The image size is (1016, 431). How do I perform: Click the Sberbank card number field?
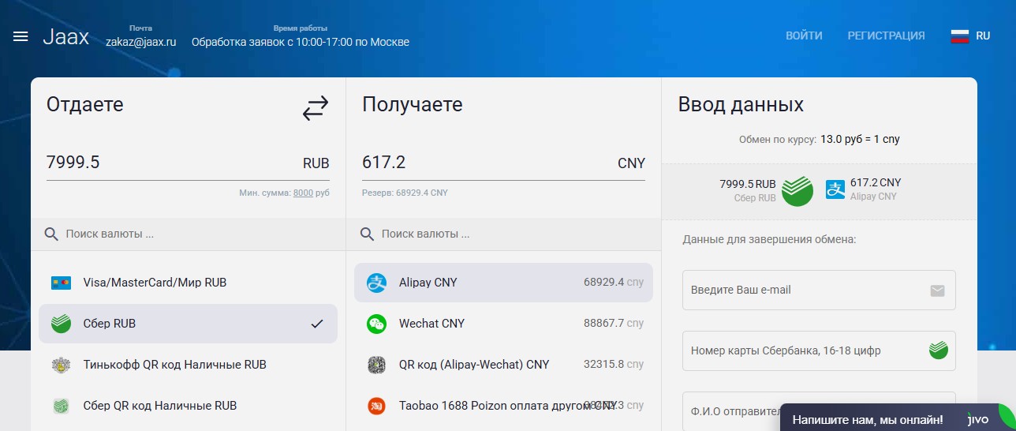(819, 350)
